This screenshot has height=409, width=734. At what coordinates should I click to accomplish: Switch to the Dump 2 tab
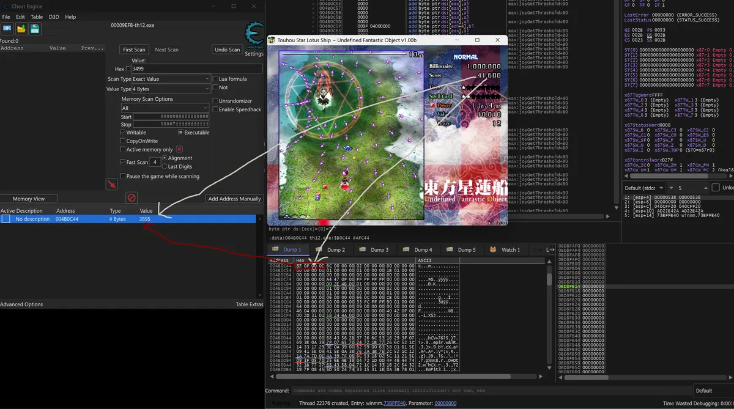tap(331, 249)
